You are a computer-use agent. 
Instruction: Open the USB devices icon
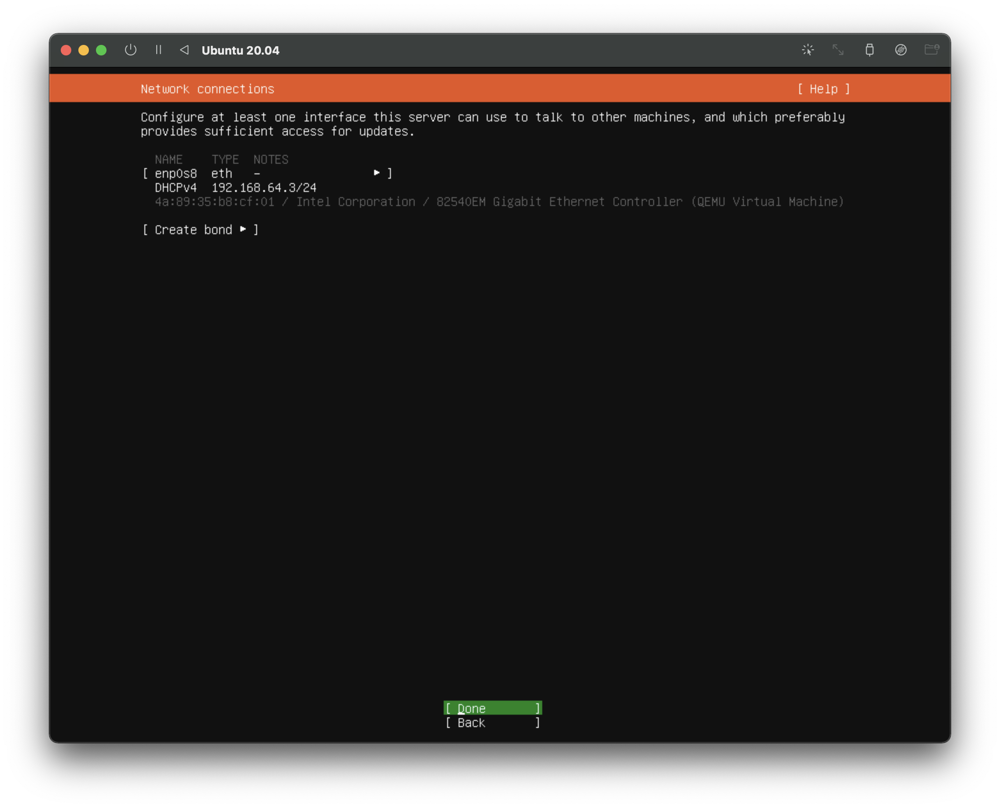pyautogui.click(x=869, y=50)
